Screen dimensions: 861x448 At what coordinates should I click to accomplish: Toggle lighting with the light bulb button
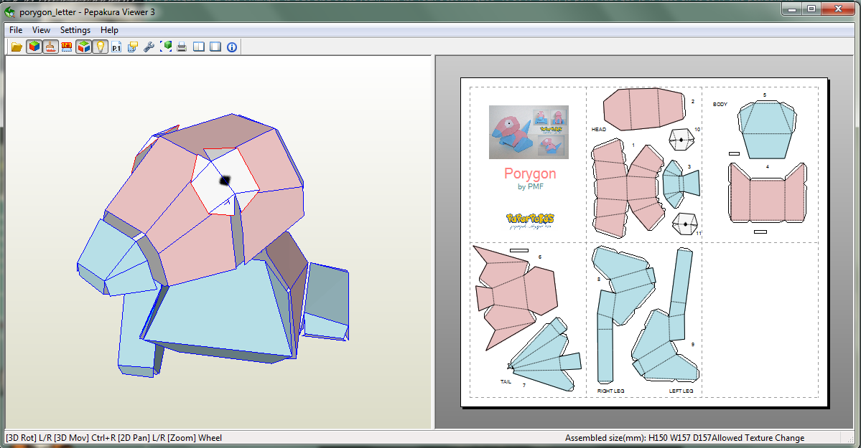[101, 47]
